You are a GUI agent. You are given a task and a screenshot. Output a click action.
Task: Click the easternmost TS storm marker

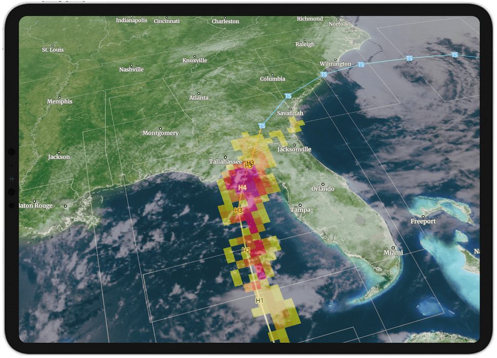pos(455,55)
